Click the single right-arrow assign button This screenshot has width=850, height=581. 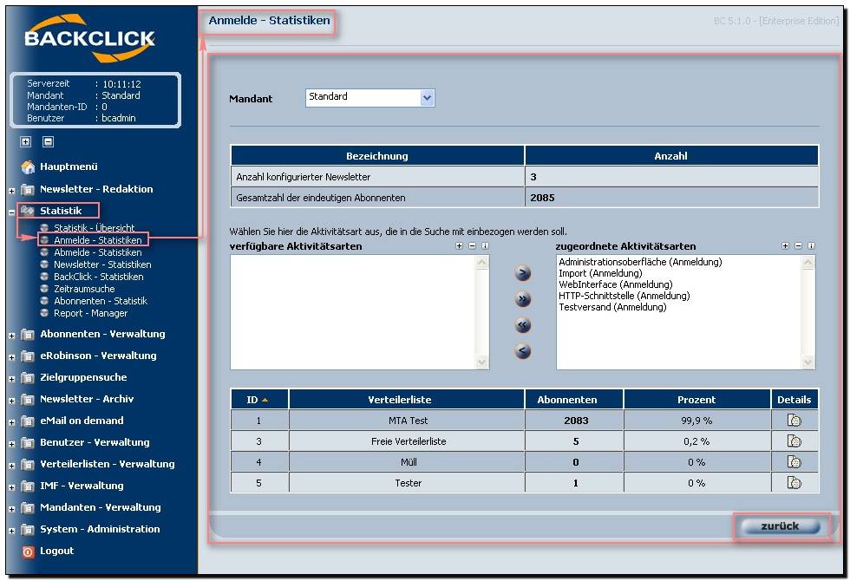coord(522,273)
